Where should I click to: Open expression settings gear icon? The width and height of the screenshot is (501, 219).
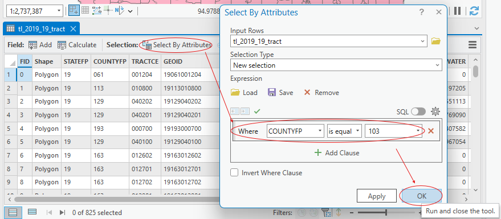435,111
